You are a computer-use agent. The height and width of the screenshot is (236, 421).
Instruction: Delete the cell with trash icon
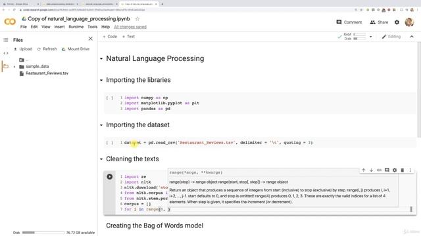402,170
